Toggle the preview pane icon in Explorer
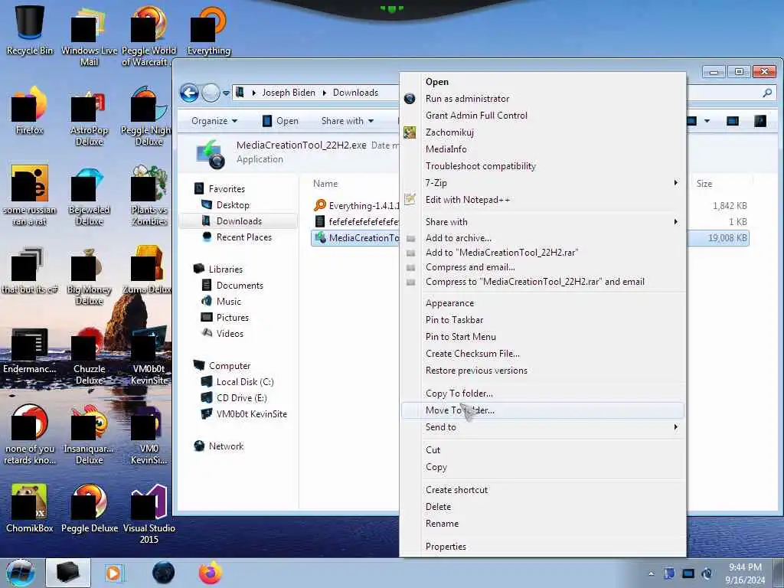The image size is (784, 588). 733,121
